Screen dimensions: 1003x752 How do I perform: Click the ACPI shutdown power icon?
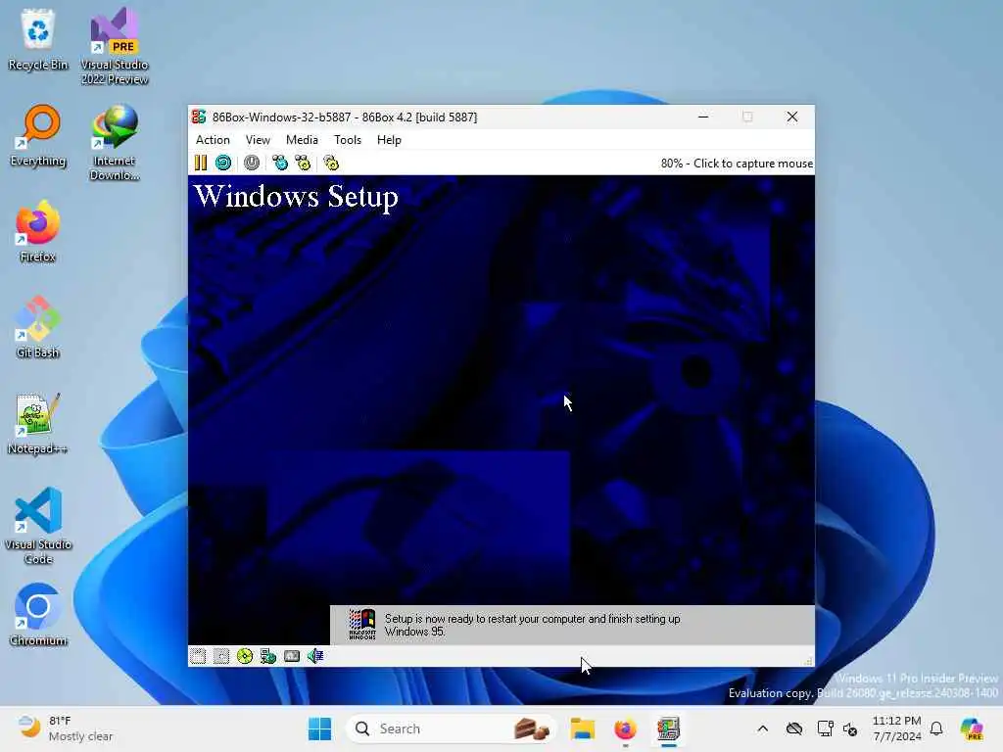[252, 164]
